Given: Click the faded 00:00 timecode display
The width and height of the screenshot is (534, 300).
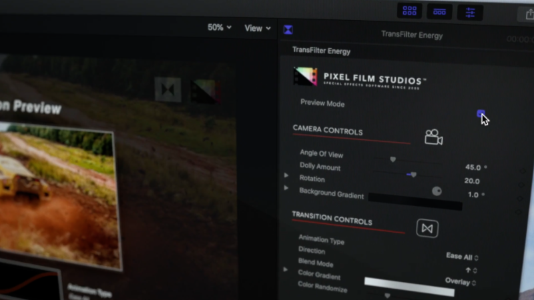Looking at the screenshot, I should click(x=520, y=39).
